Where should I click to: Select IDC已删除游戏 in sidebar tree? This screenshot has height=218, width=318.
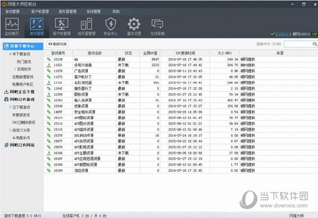(x=24, y=123)
